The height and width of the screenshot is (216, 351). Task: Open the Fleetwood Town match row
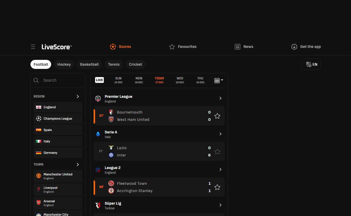coord(159,187)
